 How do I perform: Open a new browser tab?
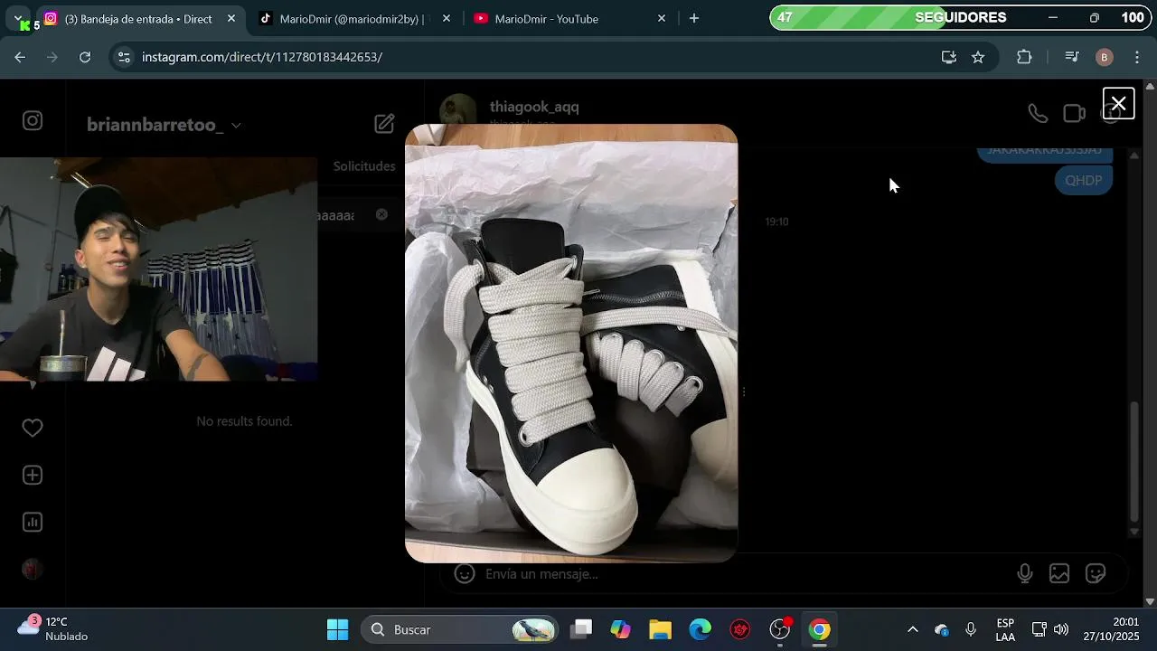[694, 19]
